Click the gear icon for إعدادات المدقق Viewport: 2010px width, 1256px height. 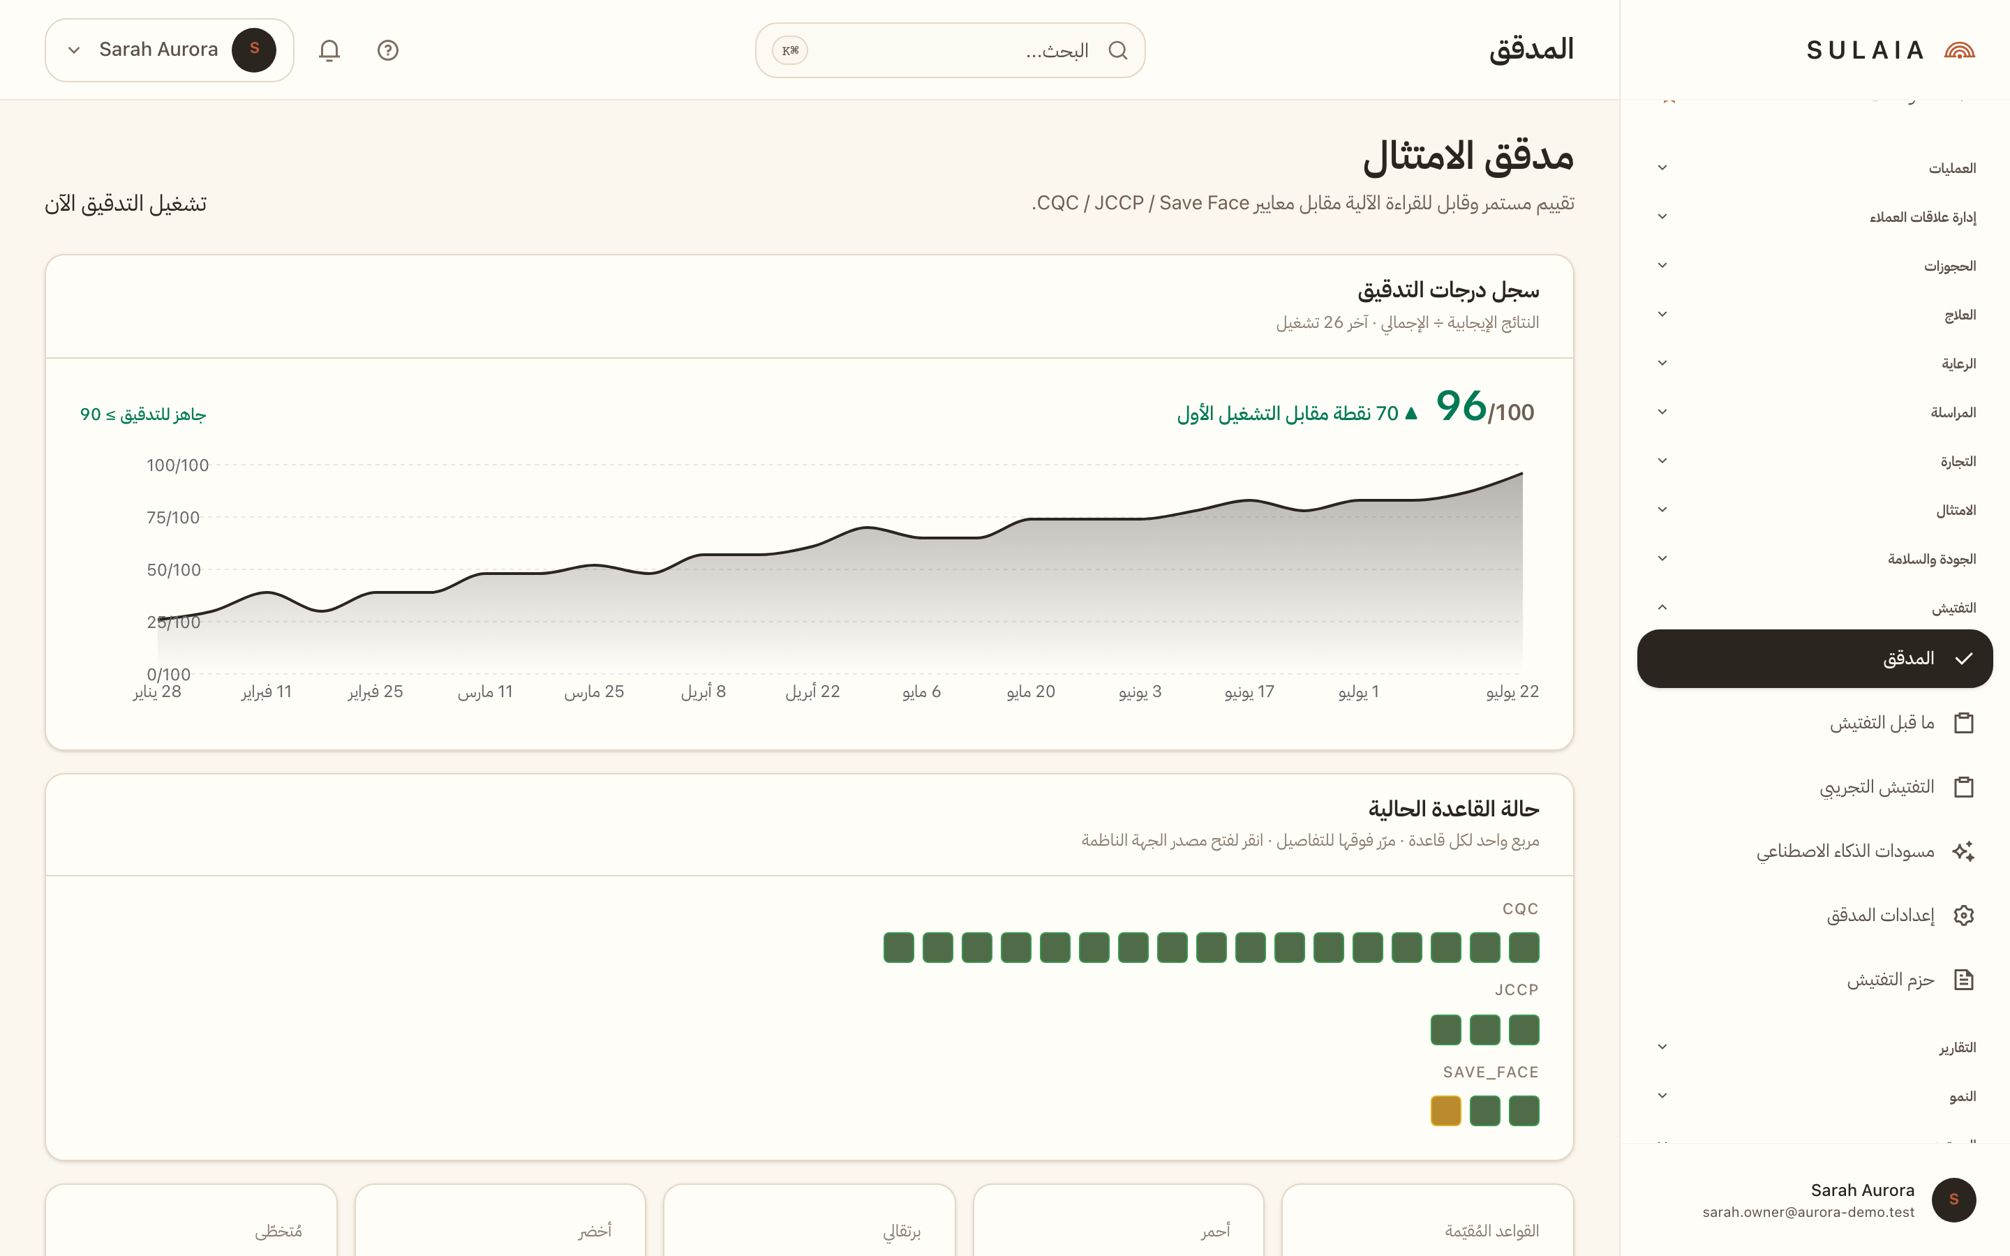[x=1963, y=915]
